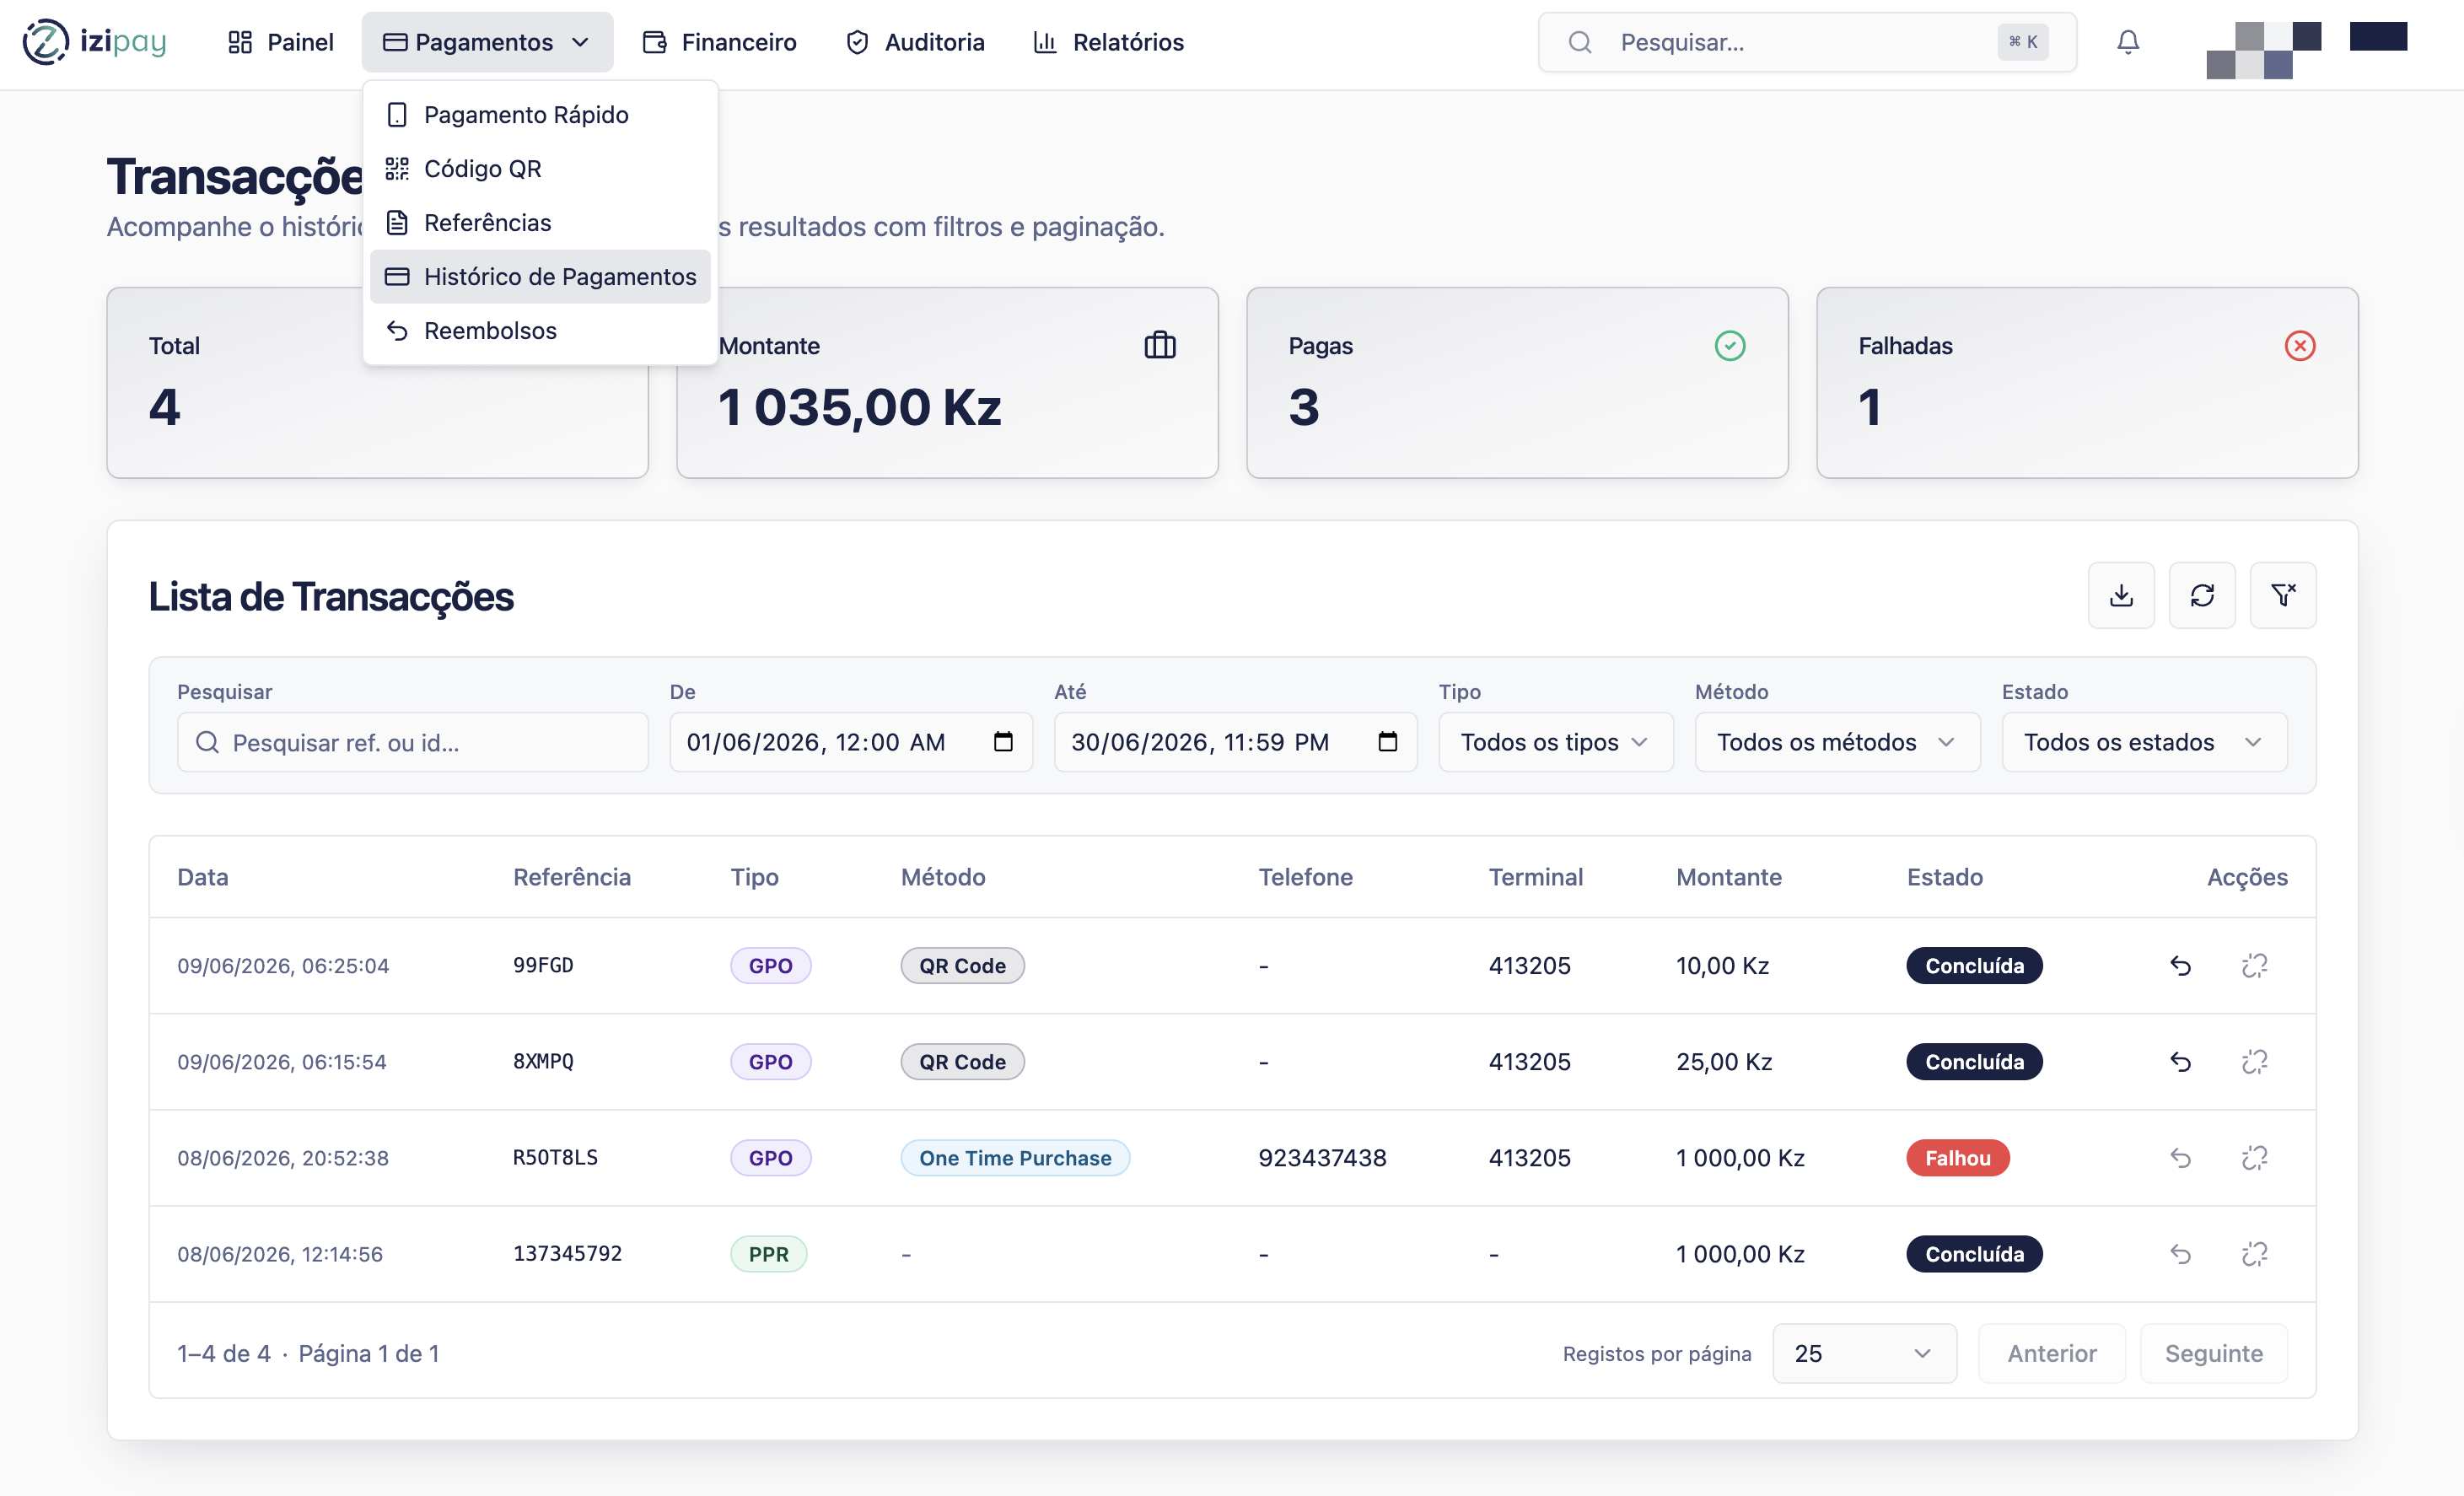Click the Anterior pagination button
This screenshot has width=2464, height=1496.
coord(2052,1354)
